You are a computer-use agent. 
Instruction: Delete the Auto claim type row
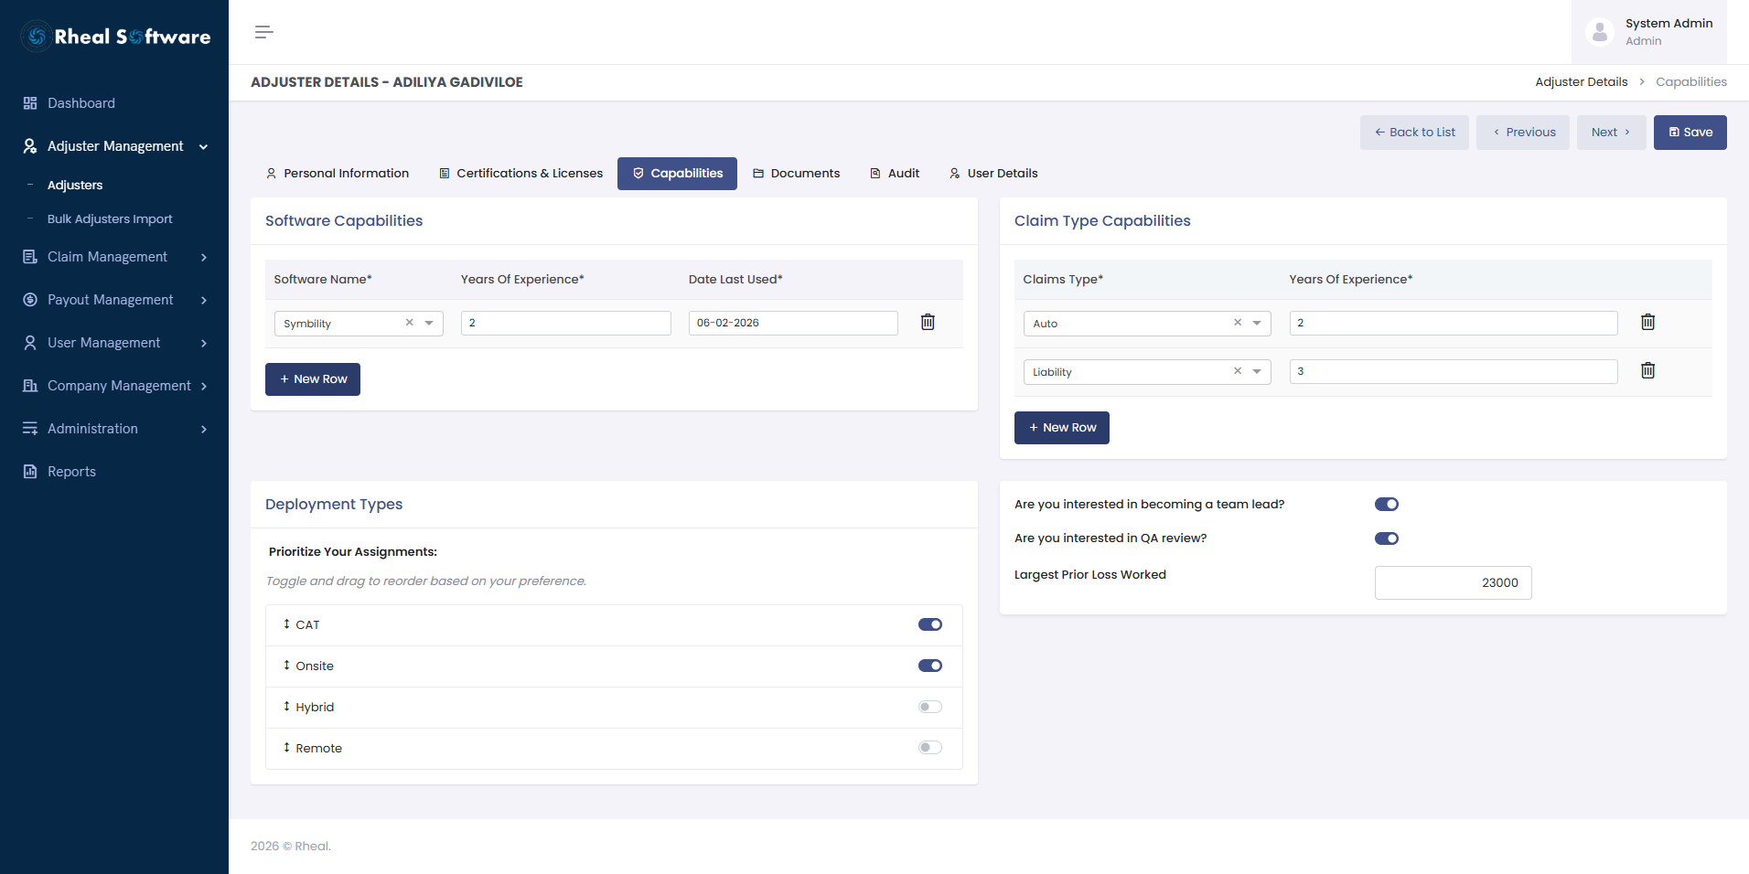click(x=1647, y=322)
